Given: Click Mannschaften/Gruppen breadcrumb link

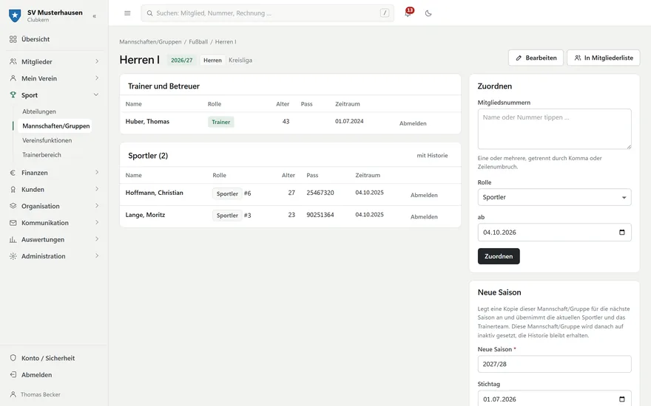Looking at the screenshot, I should (x=150, y=42).
